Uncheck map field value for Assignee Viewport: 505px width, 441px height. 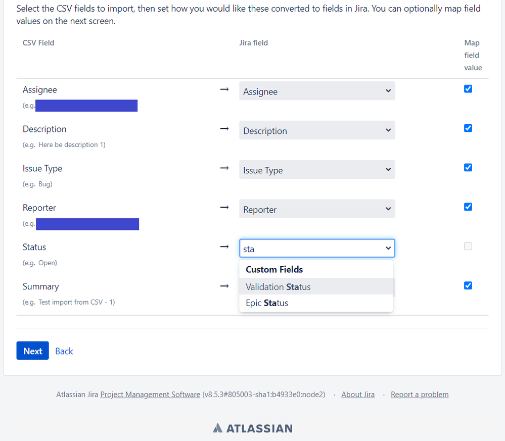[x=468, y=89]
